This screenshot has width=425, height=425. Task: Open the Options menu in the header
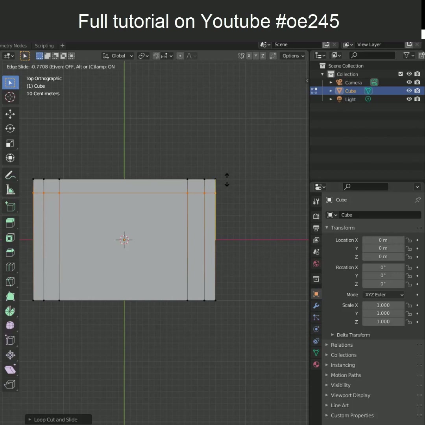coord(292,55)
